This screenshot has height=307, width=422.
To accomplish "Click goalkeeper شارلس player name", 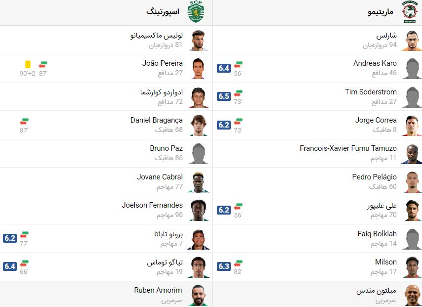I will tap(386, 36).
